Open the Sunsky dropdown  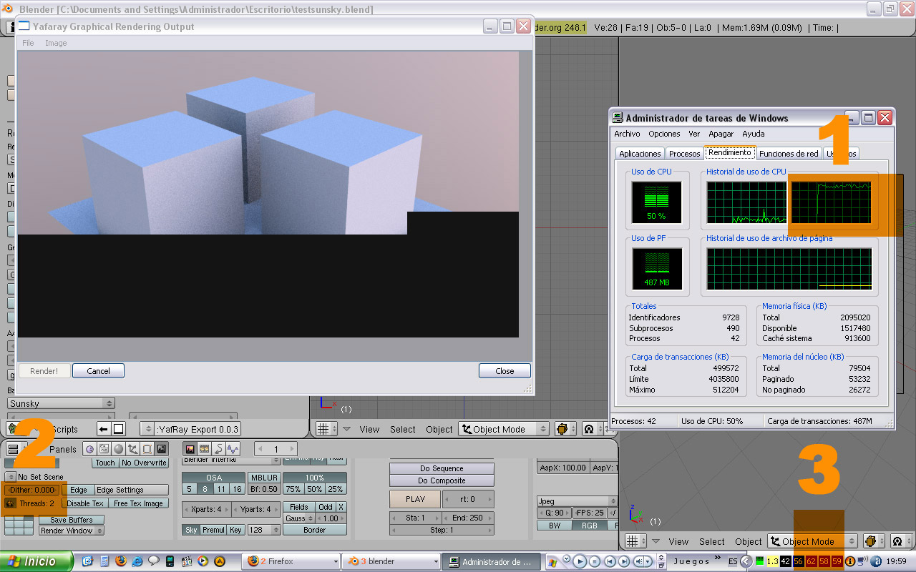pos(61,404)
